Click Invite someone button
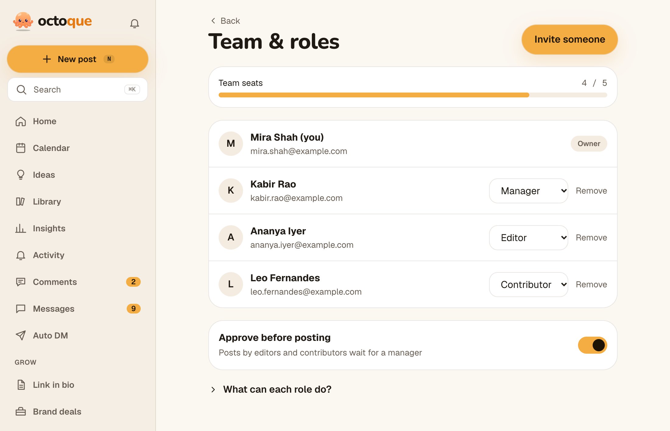 [569, 40]
